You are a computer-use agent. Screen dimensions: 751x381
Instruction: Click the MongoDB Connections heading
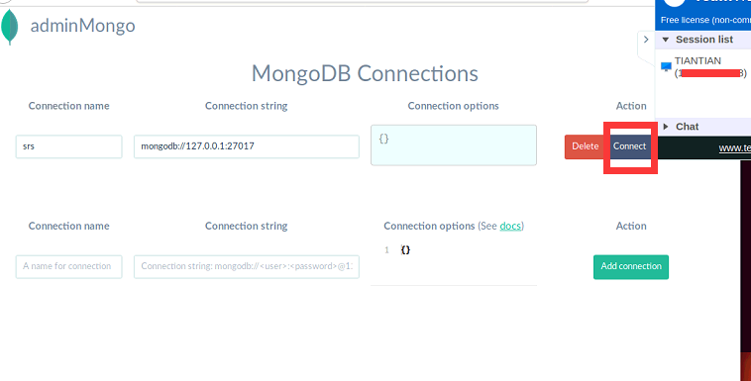[365, 73]
